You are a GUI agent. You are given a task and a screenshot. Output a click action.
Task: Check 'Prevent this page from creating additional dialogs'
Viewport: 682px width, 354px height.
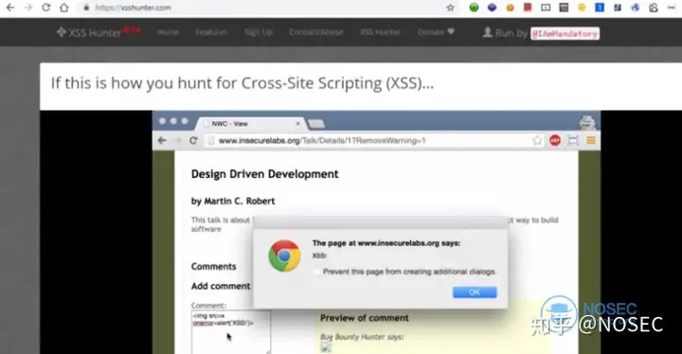coord(316,272)
